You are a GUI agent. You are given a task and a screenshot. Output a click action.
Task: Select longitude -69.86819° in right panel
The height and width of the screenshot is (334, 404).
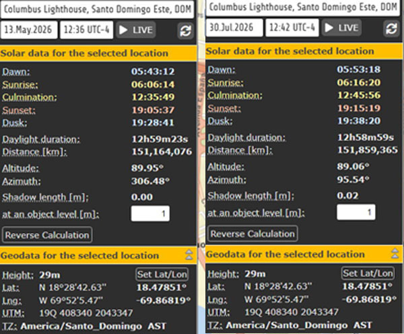pyautogui.click(x=369, y=300)
